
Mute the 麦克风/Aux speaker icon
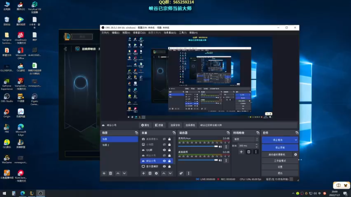pos(220,147)
